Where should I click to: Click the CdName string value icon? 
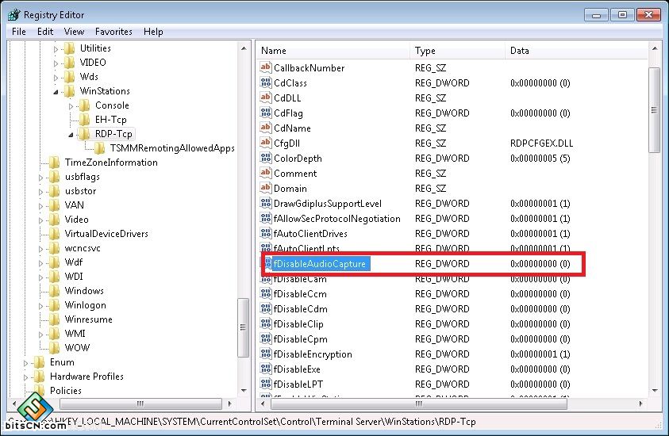[x=265, y=128]
